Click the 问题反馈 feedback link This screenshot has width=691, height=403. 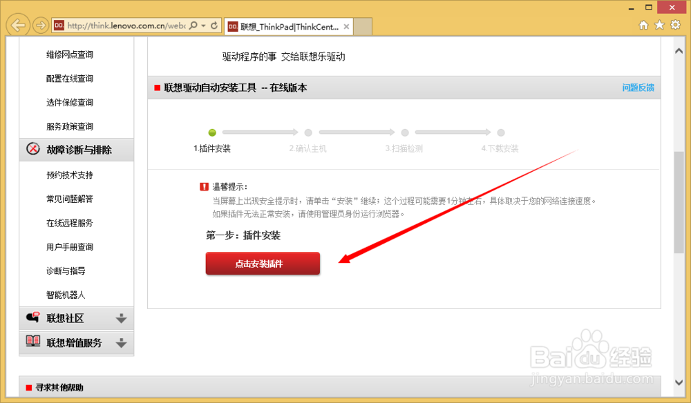coord(638,88)
